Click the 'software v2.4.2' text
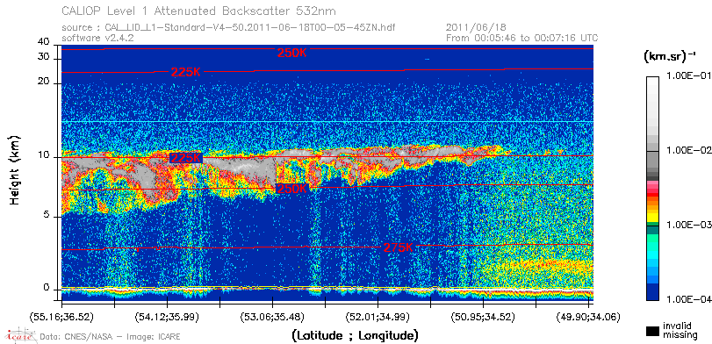Viewport: 712px width, 344px height. pos(97,38)
